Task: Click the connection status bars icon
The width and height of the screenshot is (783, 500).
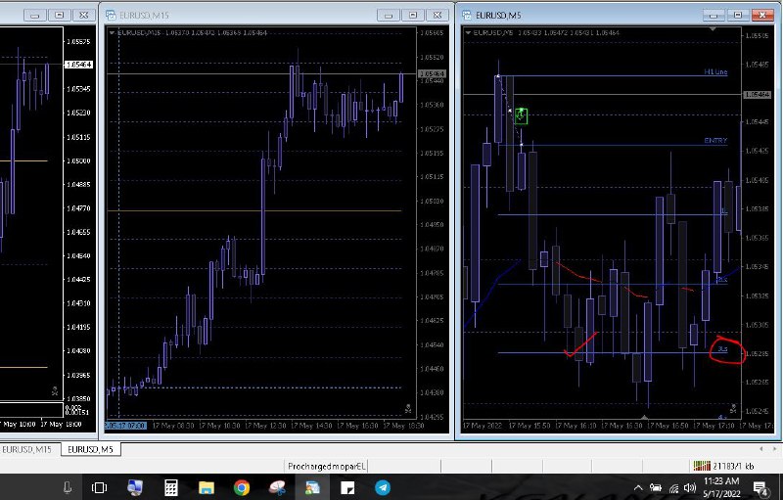Action: (x=701, y=466)
